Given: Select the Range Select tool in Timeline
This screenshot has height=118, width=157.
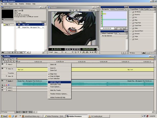Looking at the screenshot, I should click(x=6, y=59).
